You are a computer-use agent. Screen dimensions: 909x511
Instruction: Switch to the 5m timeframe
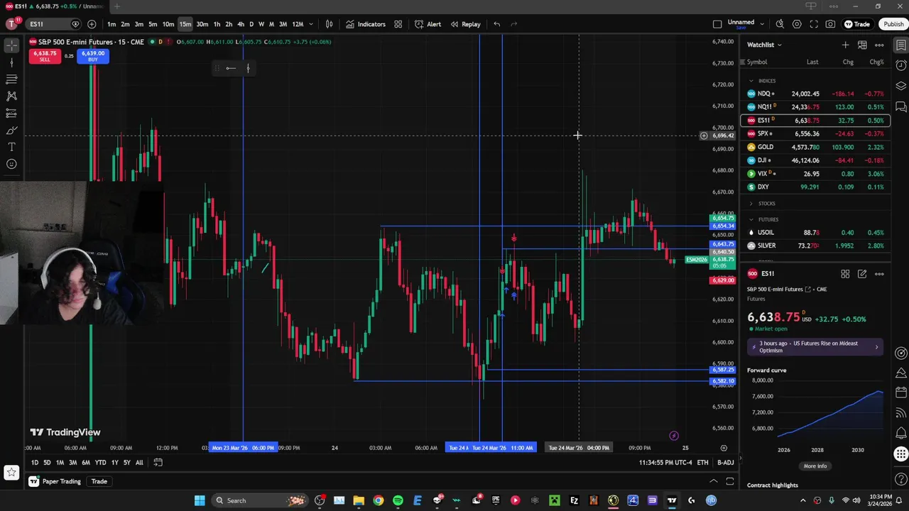pyautogui.click(x=153, y=24)
